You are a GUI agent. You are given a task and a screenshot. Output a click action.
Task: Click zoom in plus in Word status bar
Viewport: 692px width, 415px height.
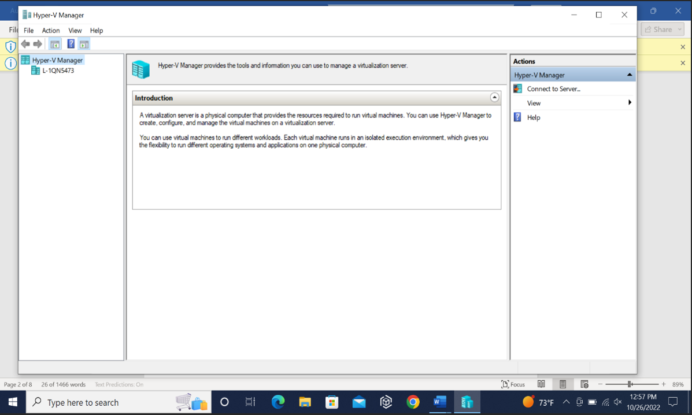[663, 384]
